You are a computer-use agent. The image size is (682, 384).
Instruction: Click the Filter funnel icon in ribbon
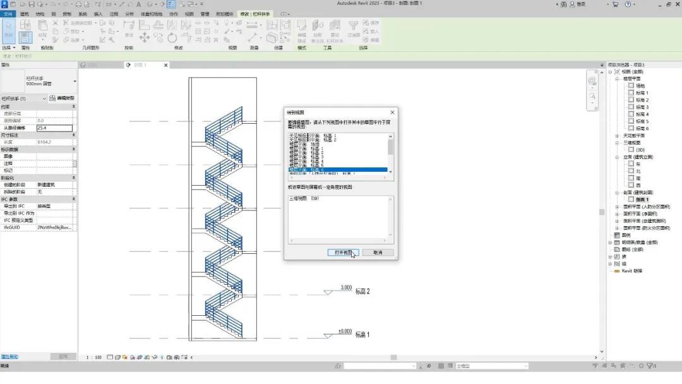[354, 26]
